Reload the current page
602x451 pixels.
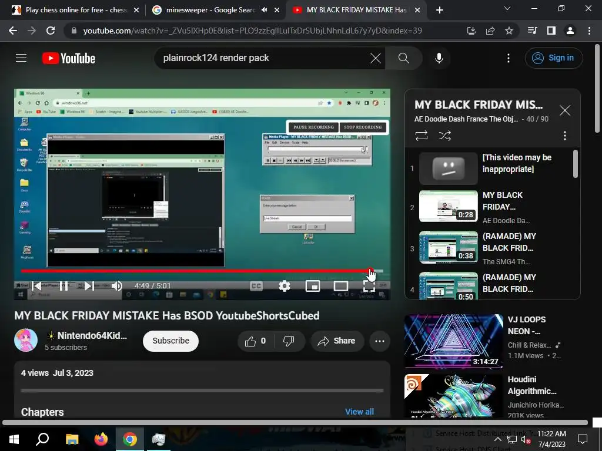(51, 31)
